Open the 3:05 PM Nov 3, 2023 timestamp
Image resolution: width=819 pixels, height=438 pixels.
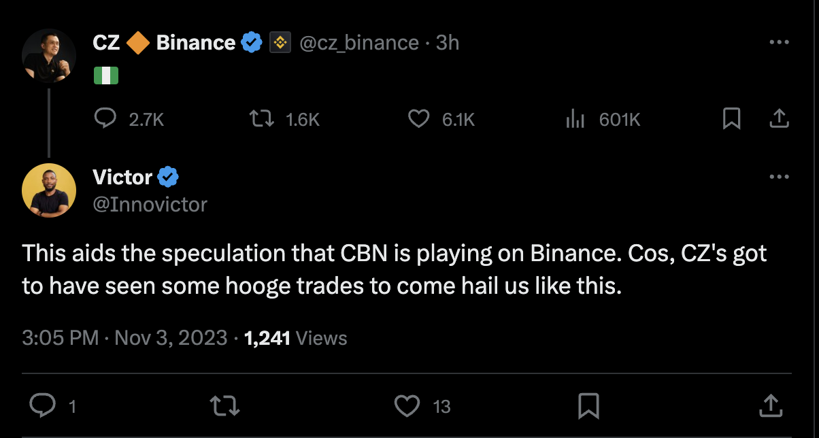(124, 338)
